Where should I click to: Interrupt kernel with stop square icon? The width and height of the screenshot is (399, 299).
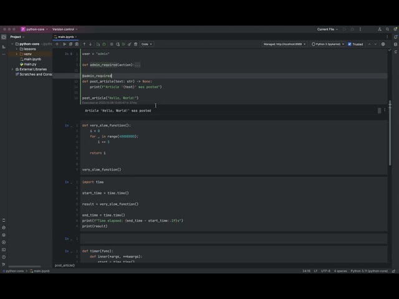click(x=112, y=44)
